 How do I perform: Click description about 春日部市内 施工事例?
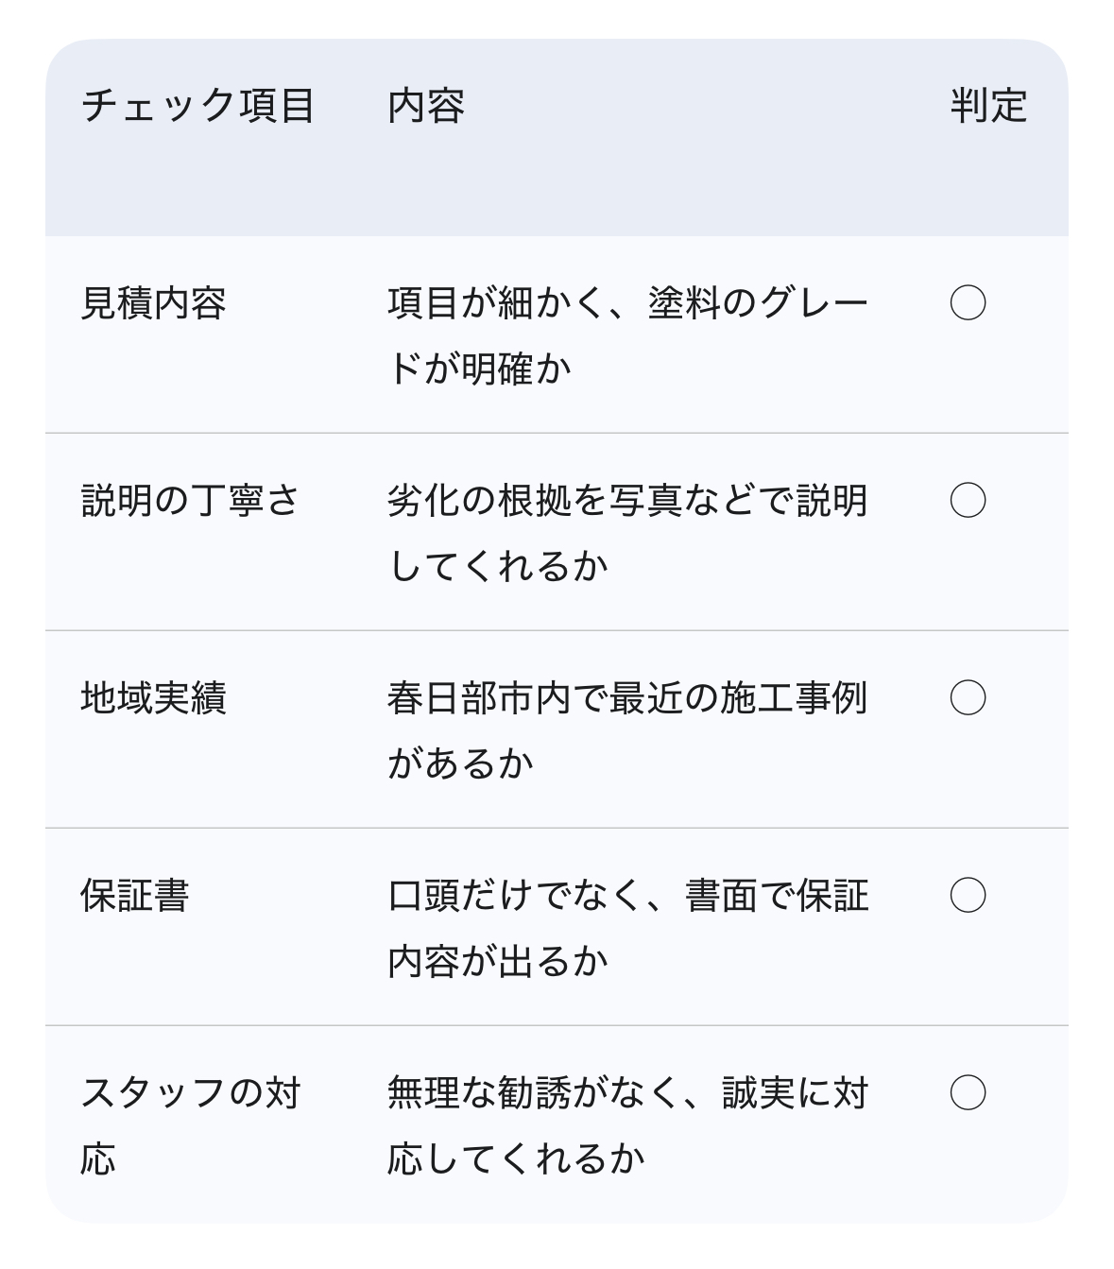(627, 698)
